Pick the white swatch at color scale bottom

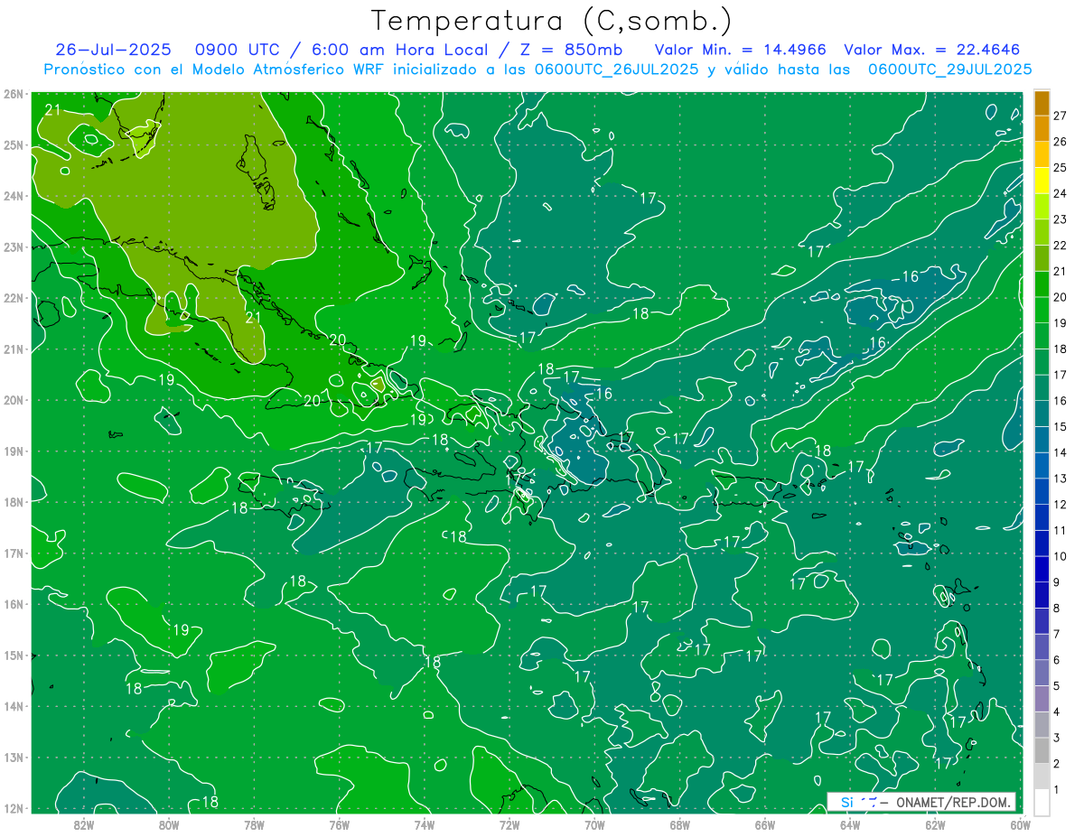1042,801
